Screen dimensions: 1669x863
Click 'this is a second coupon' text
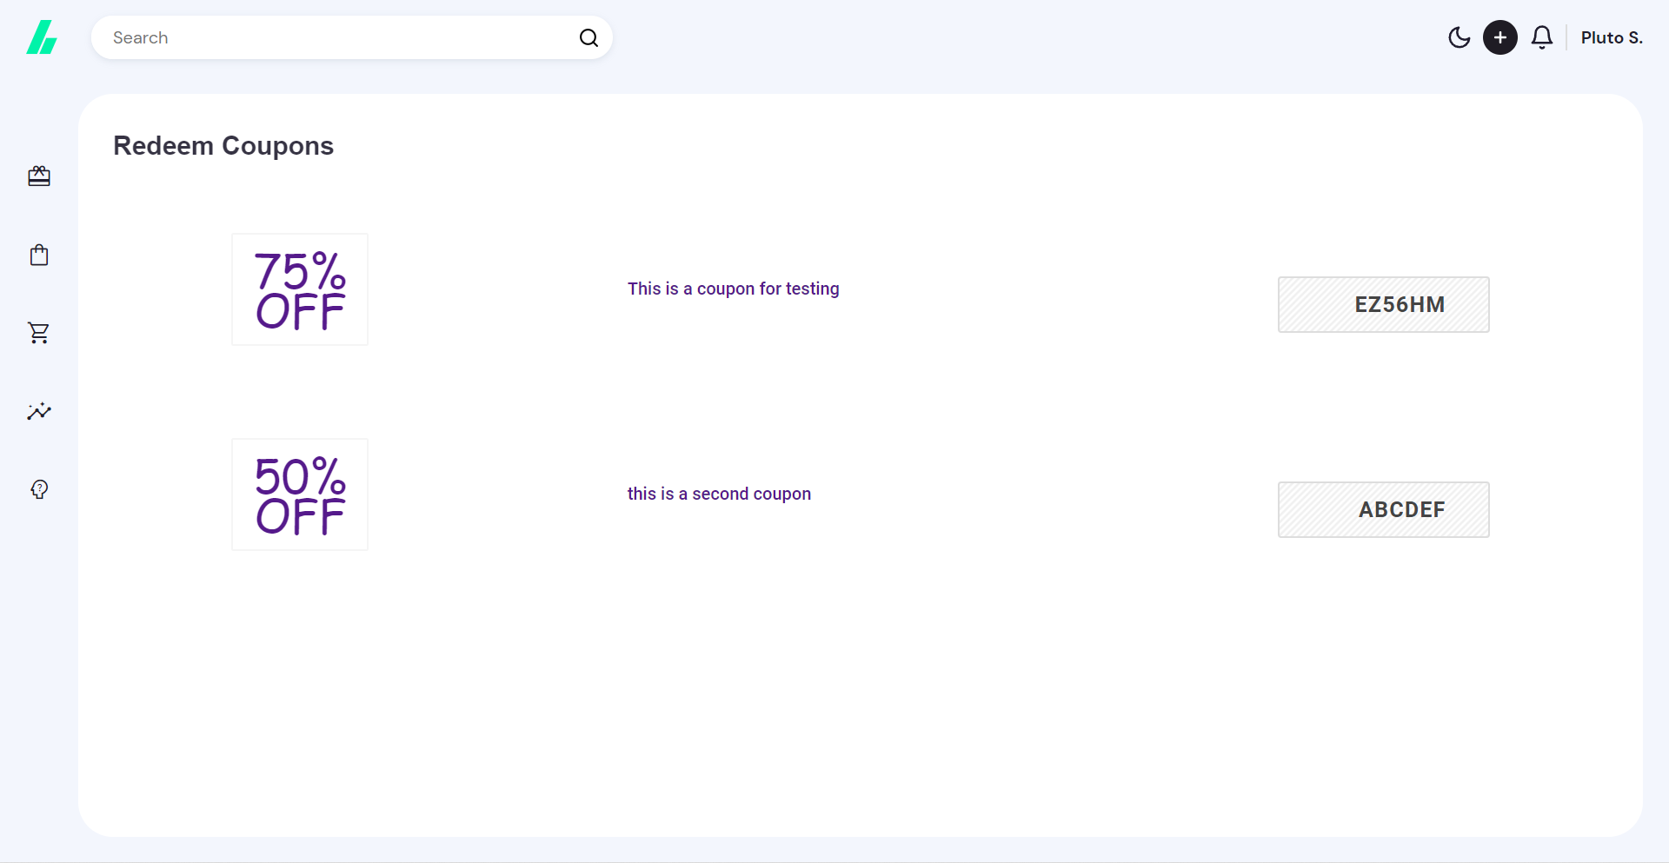click(x=719, y=493)
